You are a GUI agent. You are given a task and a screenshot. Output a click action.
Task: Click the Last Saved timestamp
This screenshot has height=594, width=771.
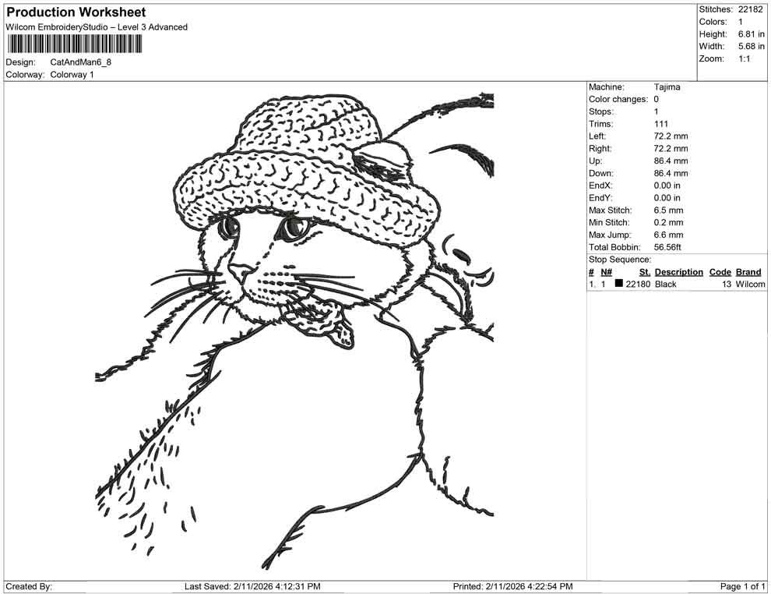tap(251, 584)
